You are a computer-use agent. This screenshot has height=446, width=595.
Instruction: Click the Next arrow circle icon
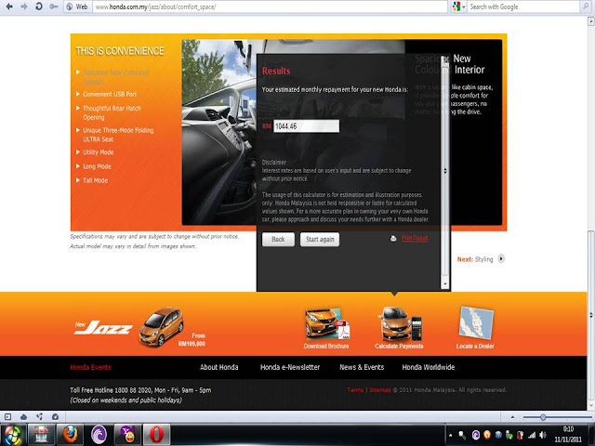pyautogui.click(x=501, y=258)
